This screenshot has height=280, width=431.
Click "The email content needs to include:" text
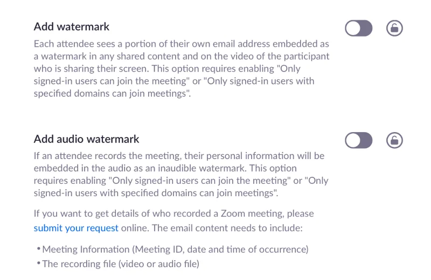tap(227, 228)
